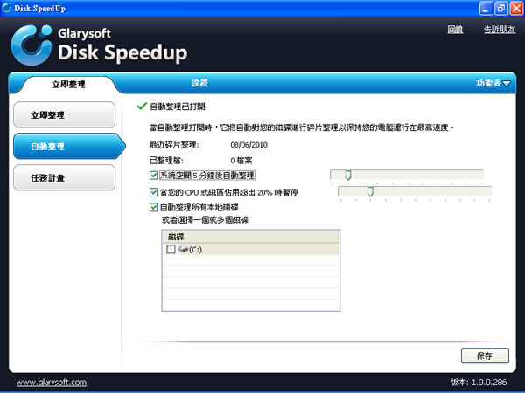Open 任務計畫 in the left sidebar
This screenshot has height=393, width=525.
(64, 178)
